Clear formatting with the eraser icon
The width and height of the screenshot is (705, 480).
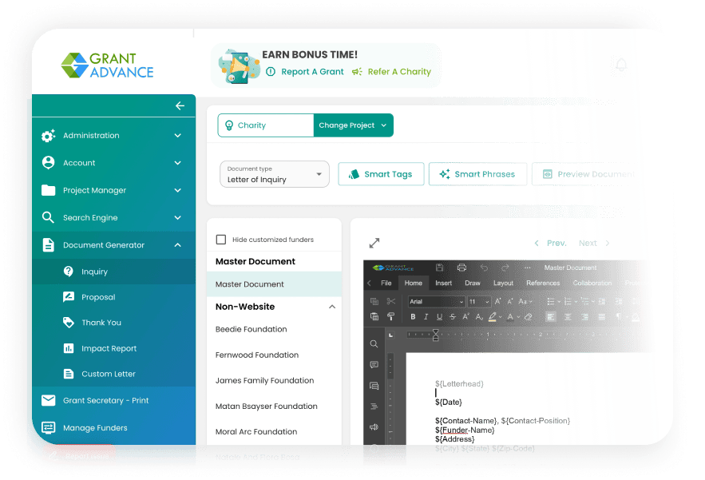click(x=529, y=317)
